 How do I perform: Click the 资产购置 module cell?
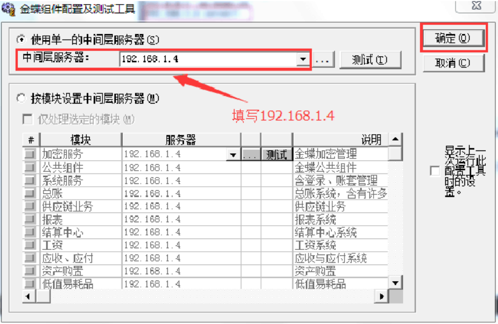80,271
